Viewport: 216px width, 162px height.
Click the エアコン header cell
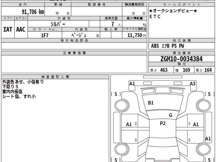point(21,18)
